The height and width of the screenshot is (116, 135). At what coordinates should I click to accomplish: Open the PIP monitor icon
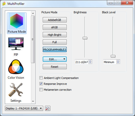16,44
